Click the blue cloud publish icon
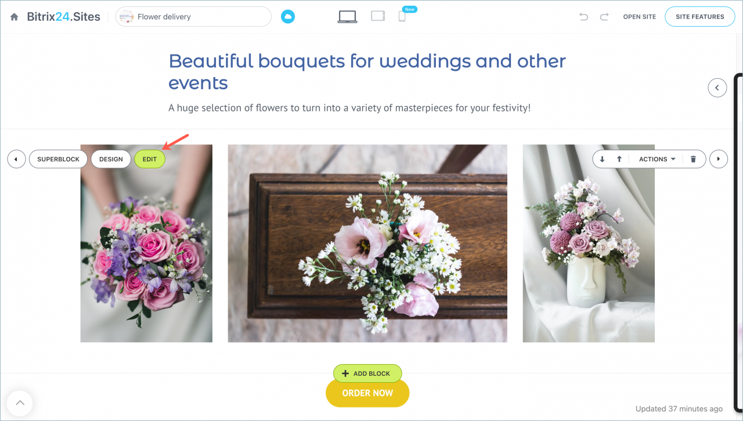The height and width of the screenshot is (421, 743). [288, 17]
